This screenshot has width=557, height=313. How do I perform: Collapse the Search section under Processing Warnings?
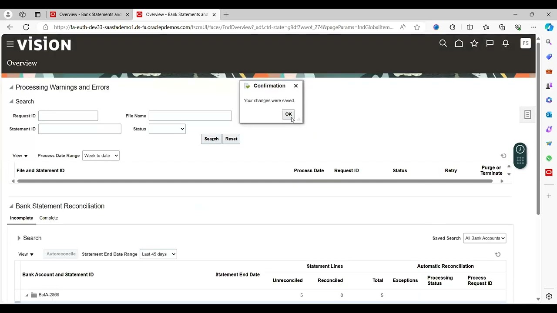(11, 101)
